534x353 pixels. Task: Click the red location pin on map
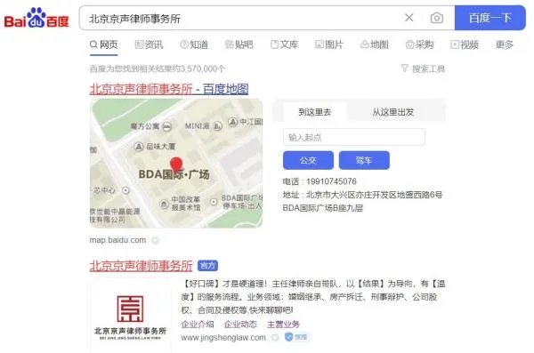176,164
